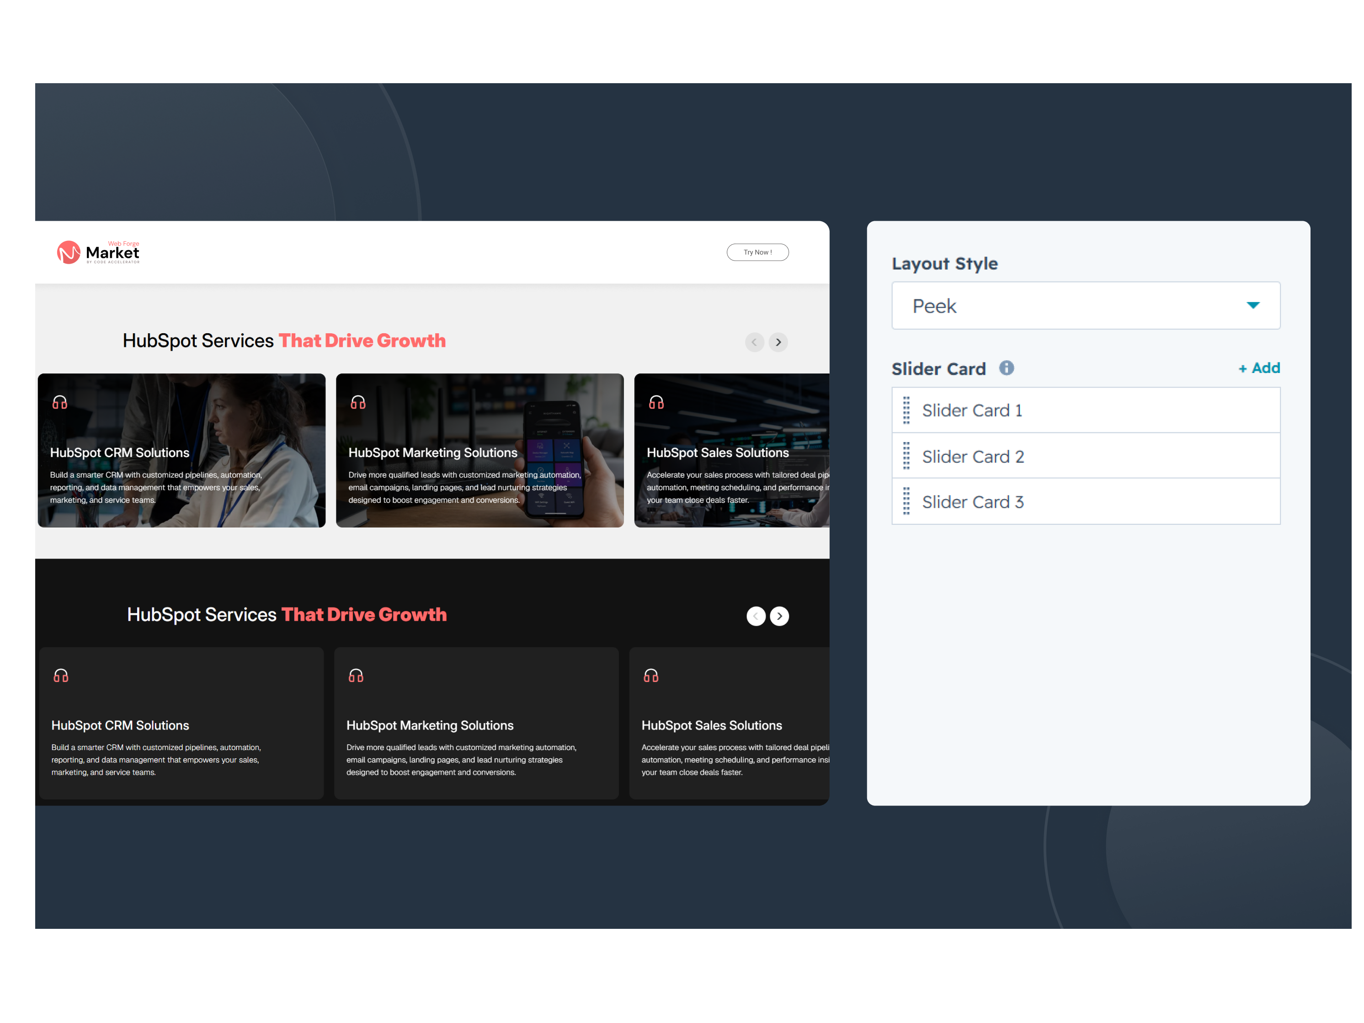Click the Layout Style dropdown arrow
This screenshot has width=1364, height=1023.
point(1253,305)
